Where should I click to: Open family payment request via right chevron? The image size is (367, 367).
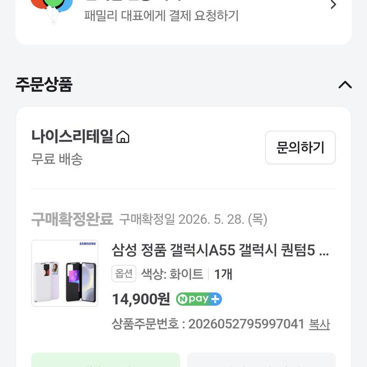(x=334, y=5)
